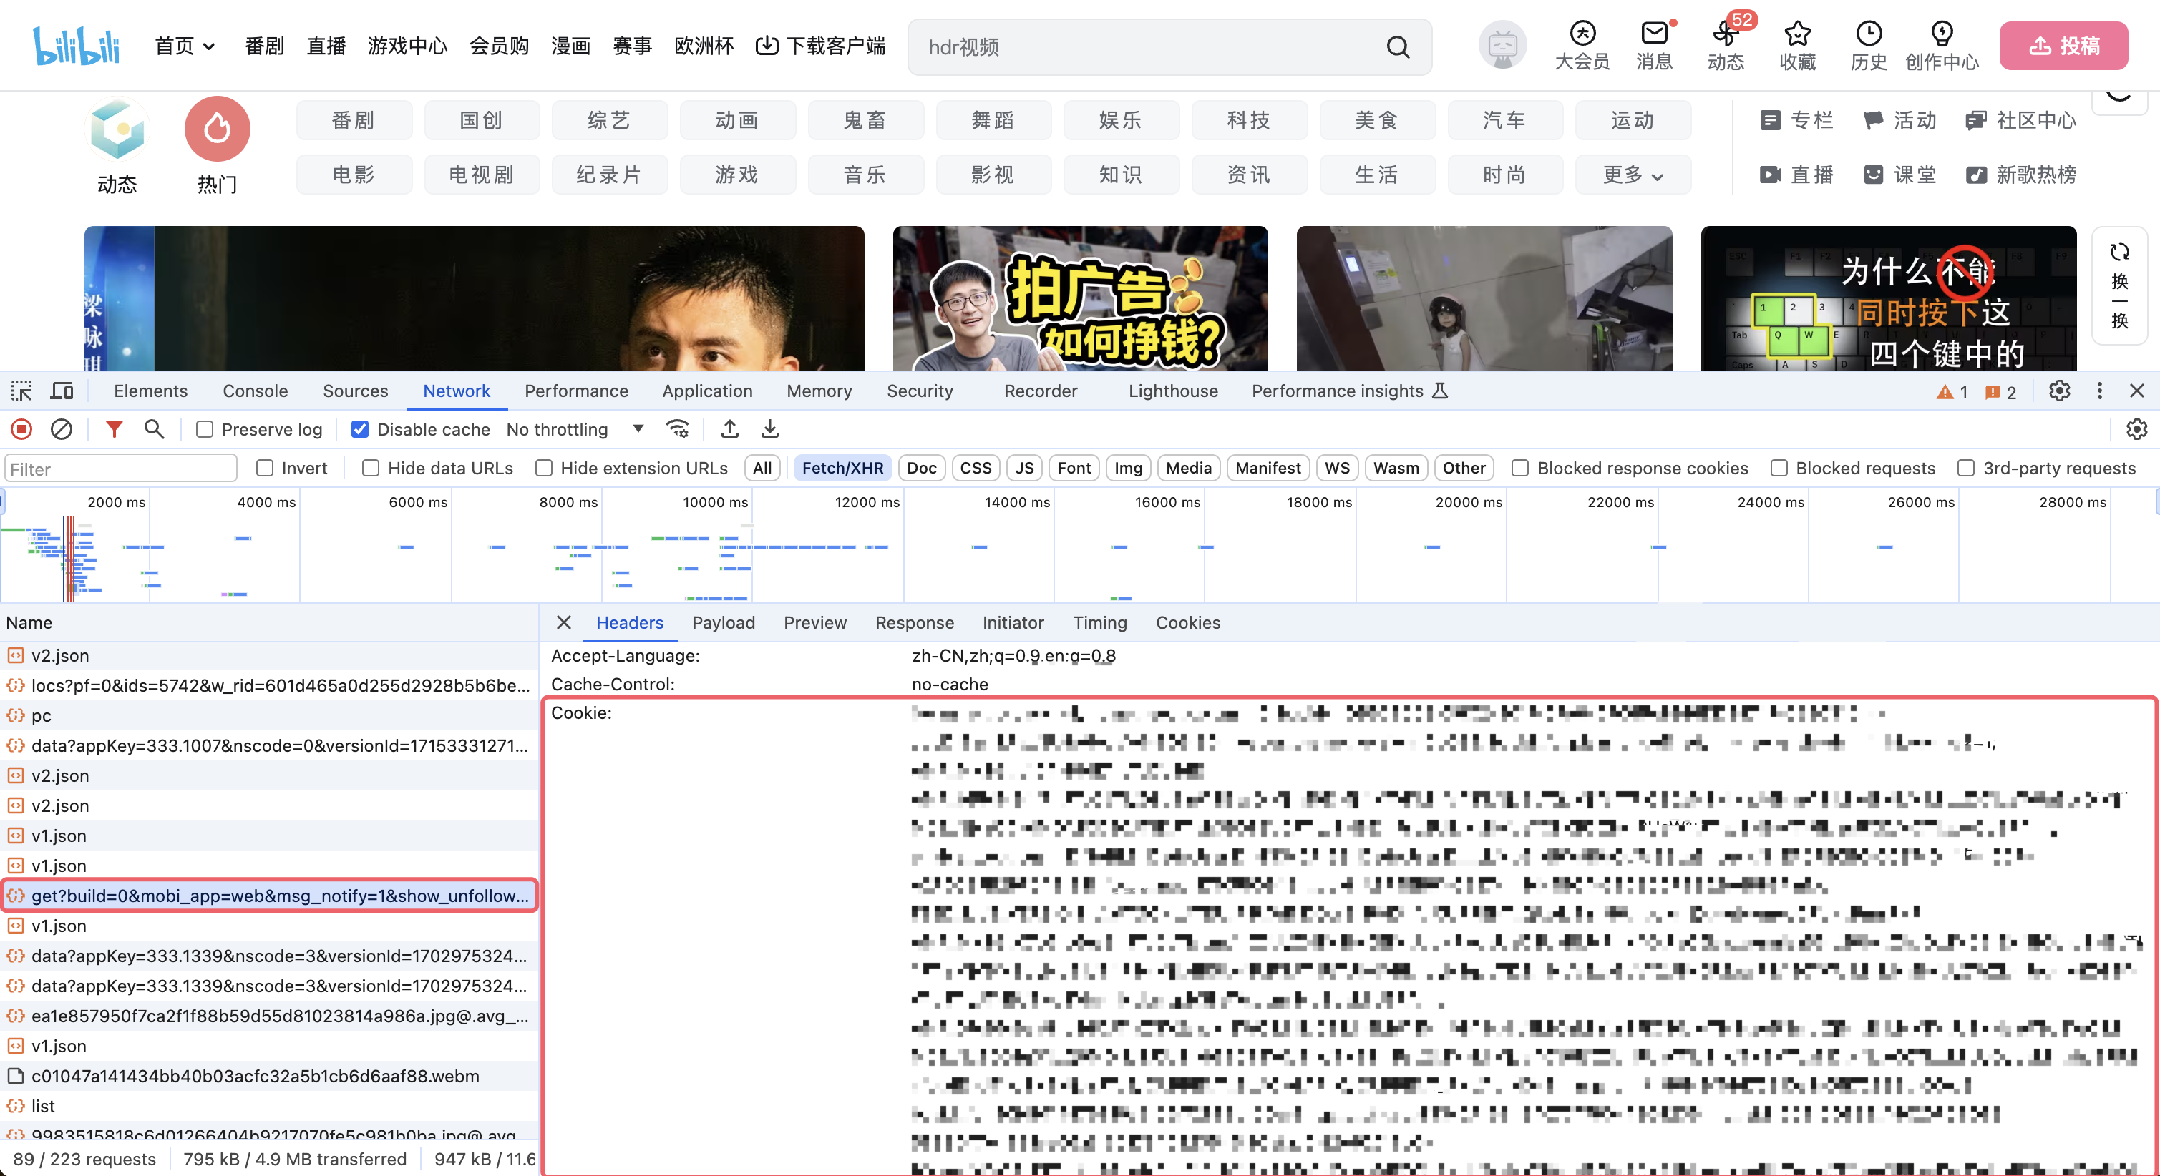The image size is (2160, 1176).
Task: Open the Response tab
Action: click(x=914, y=623)
